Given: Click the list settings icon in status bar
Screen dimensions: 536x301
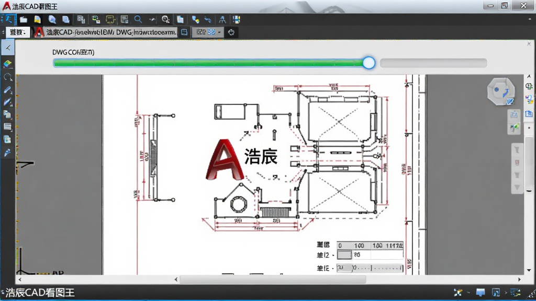Looking at the screenshot, I should pyautogui.click(x=515, y=293).
